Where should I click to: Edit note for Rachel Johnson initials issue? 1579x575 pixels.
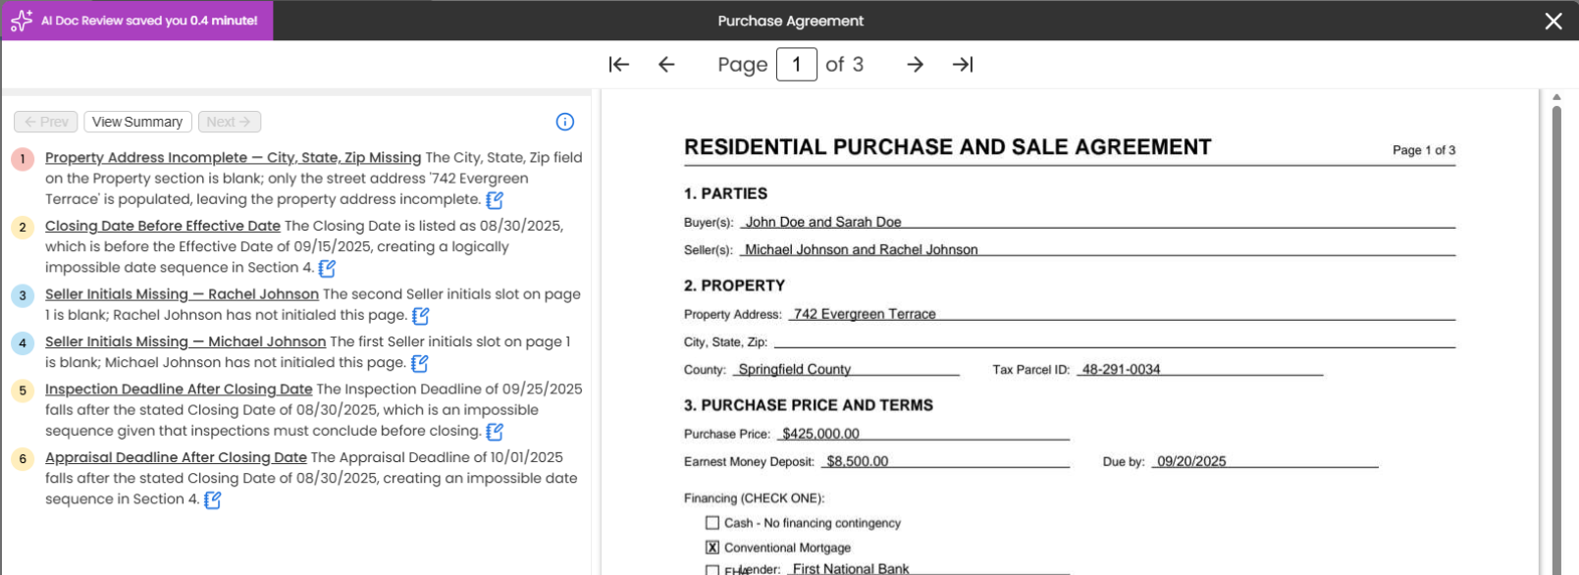click(421, 316)
